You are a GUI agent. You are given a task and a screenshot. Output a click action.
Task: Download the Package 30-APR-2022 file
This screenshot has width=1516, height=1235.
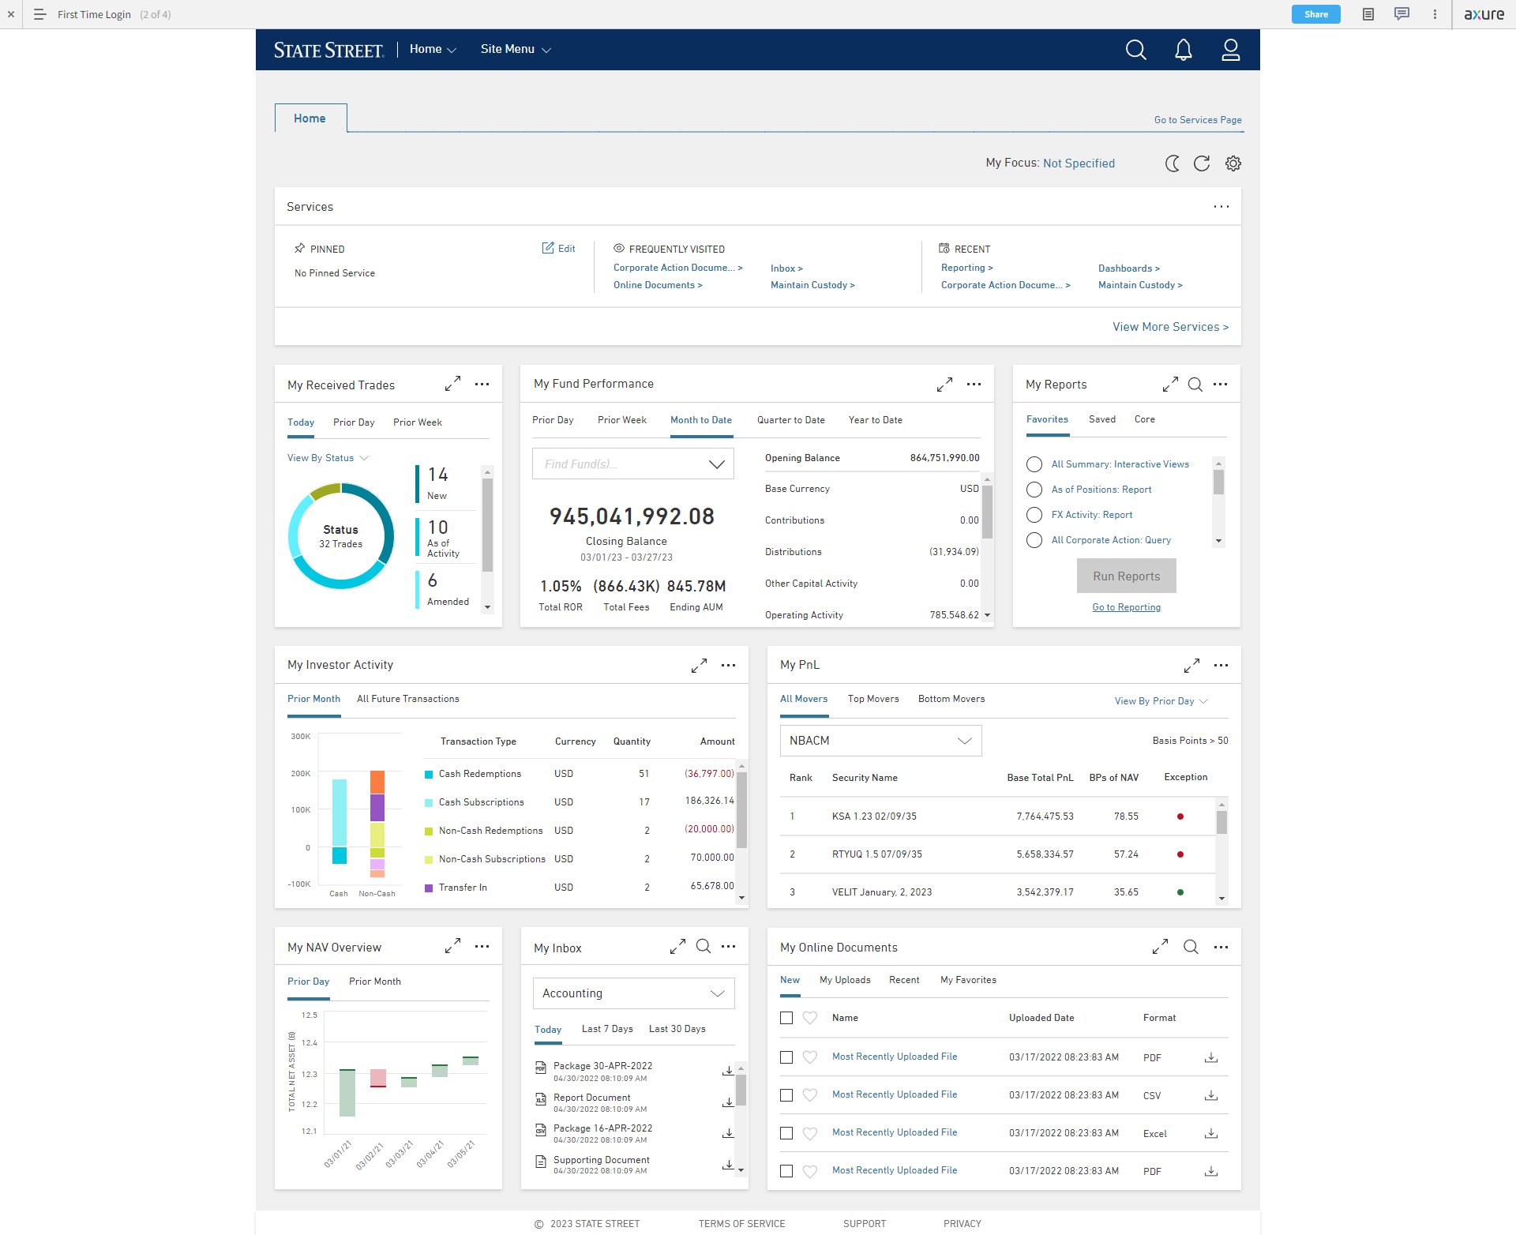728,1071
